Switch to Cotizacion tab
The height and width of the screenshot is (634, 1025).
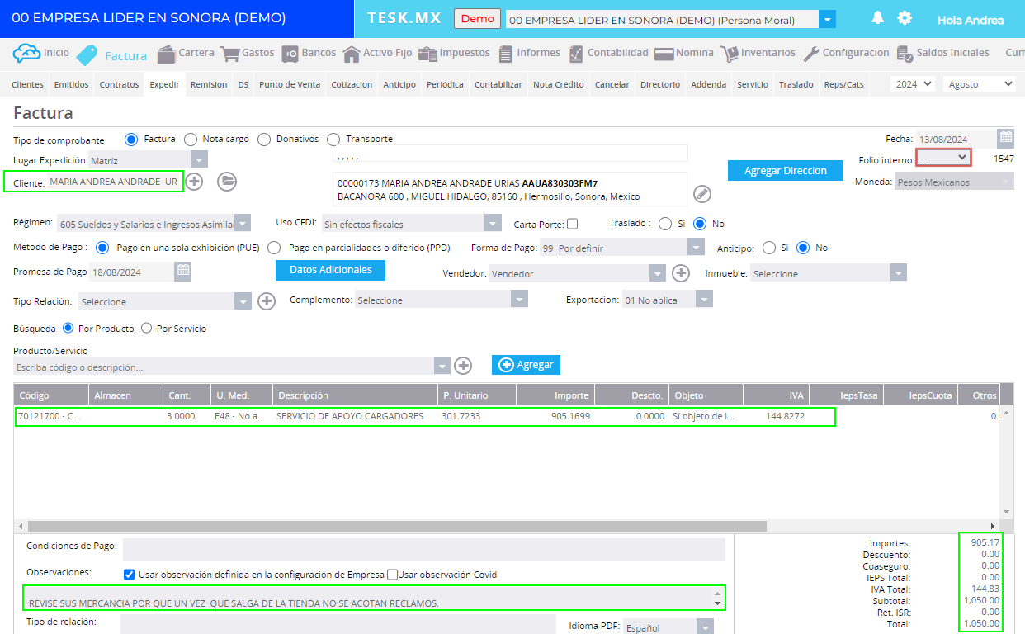click(352, 84)
